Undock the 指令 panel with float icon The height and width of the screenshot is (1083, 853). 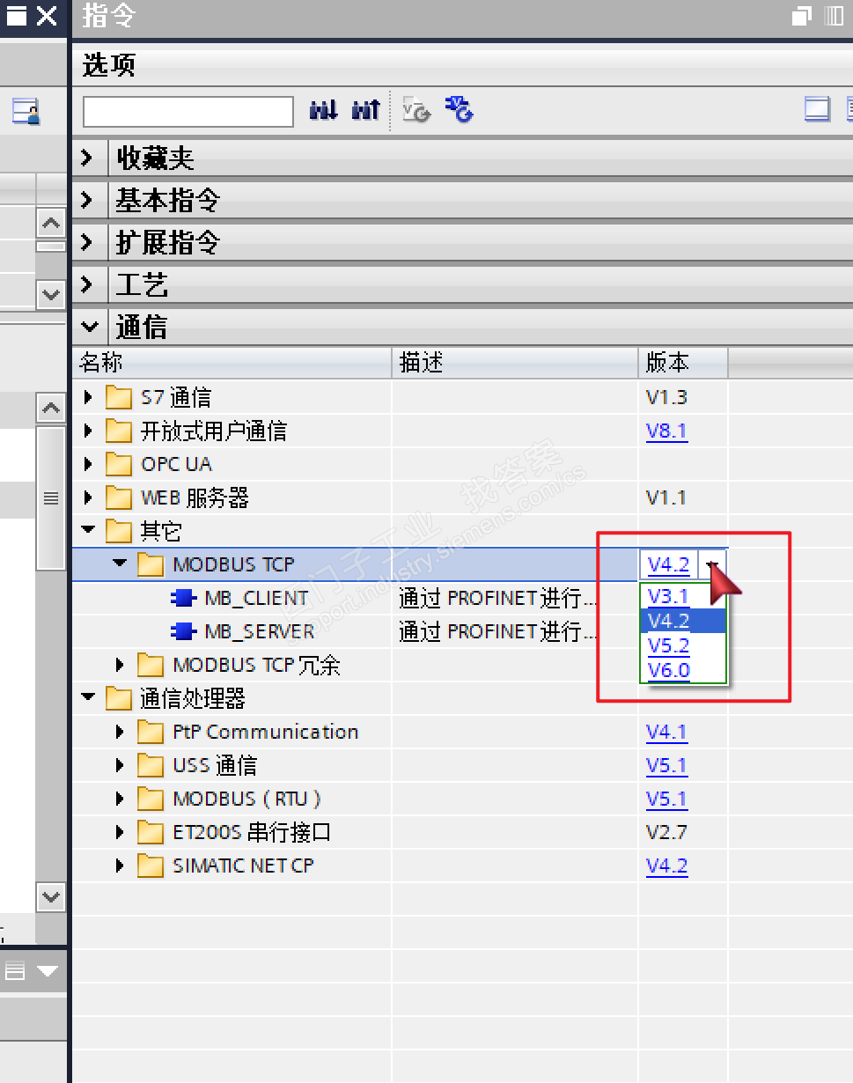(801, 16)
